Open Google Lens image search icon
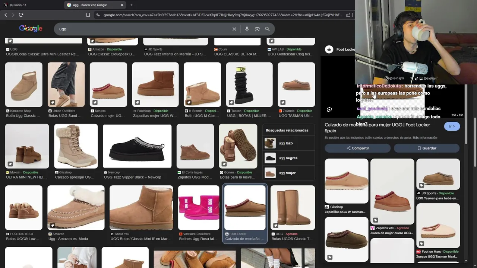The height and width of the screenshot is (268, 477). point(257,29)
